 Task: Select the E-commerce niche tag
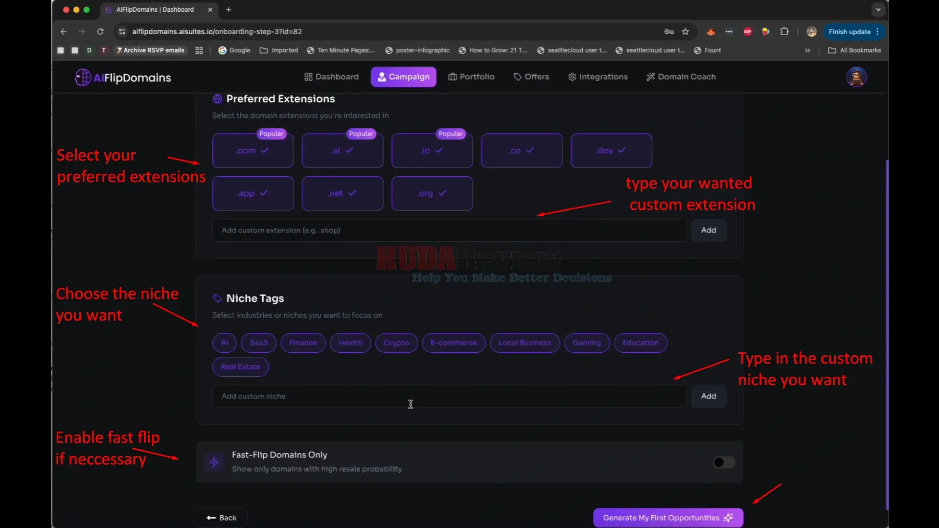(454, 343)
